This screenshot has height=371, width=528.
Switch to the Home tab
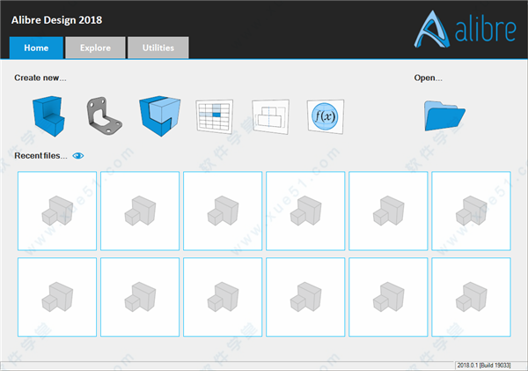point(36,48)
